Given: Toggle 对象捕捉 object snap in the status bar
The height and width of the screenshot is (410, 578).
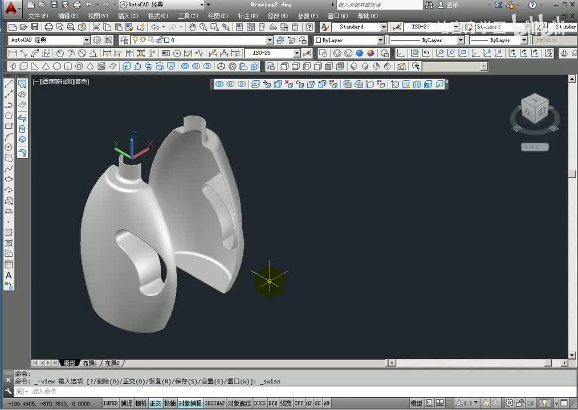Looking at the screenshot, I should click(x=190, y=403).
